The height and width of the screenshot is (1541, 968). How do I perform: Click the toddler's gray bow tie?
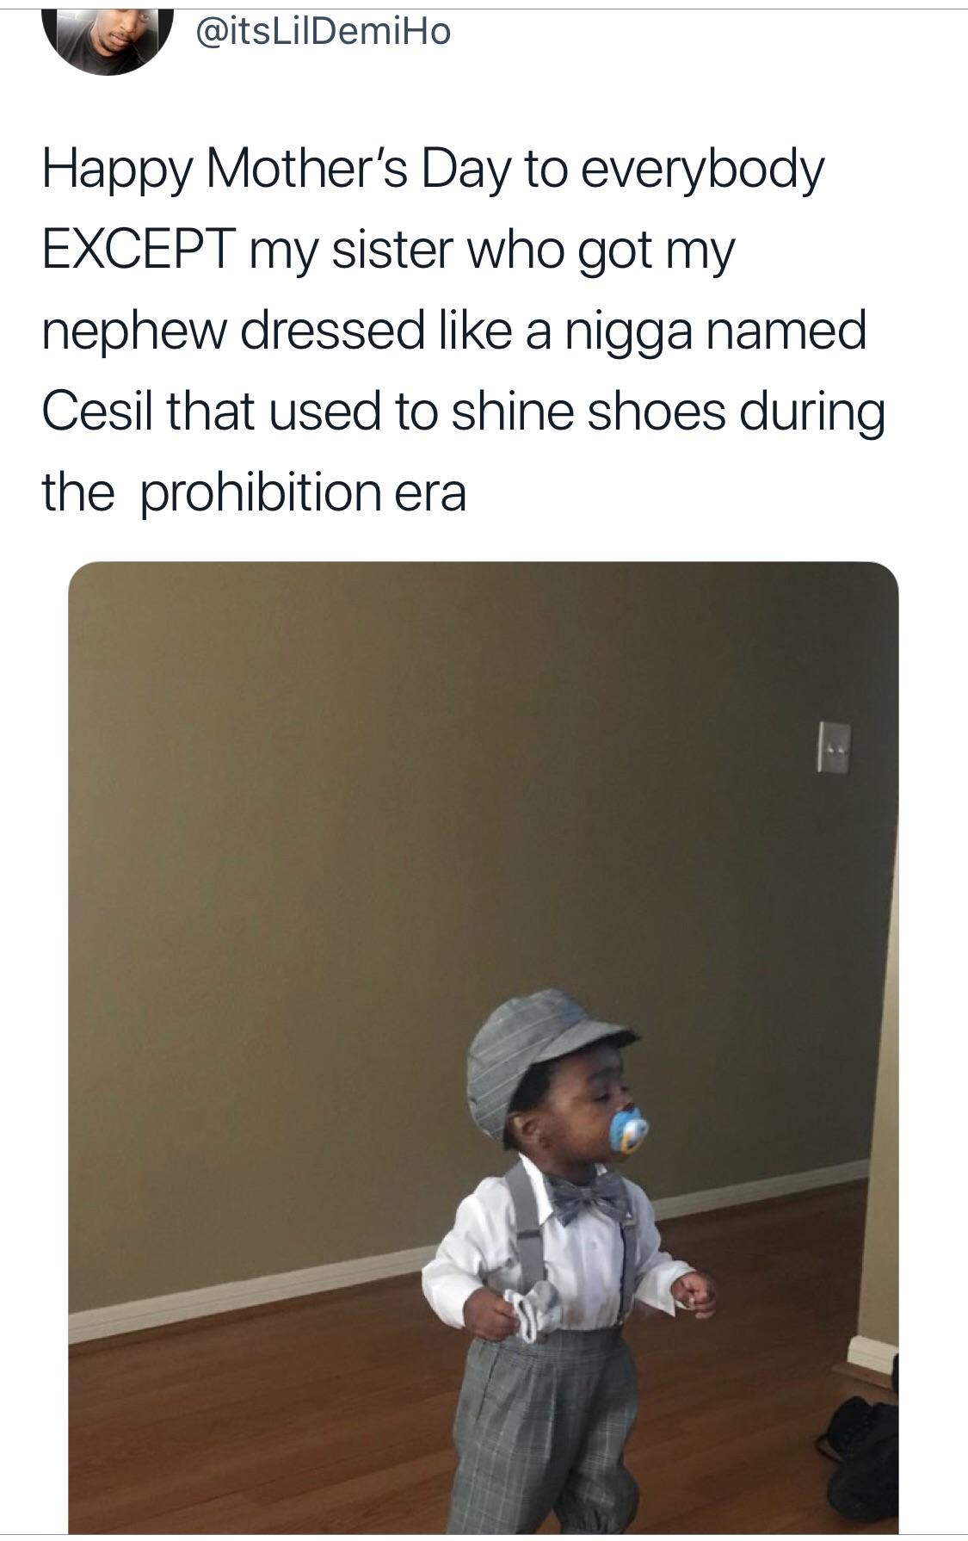point(589,1197)
